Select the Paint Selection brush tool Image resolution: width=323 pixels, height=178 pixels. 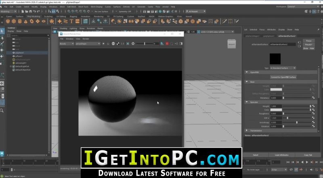(x=2, y=43)
